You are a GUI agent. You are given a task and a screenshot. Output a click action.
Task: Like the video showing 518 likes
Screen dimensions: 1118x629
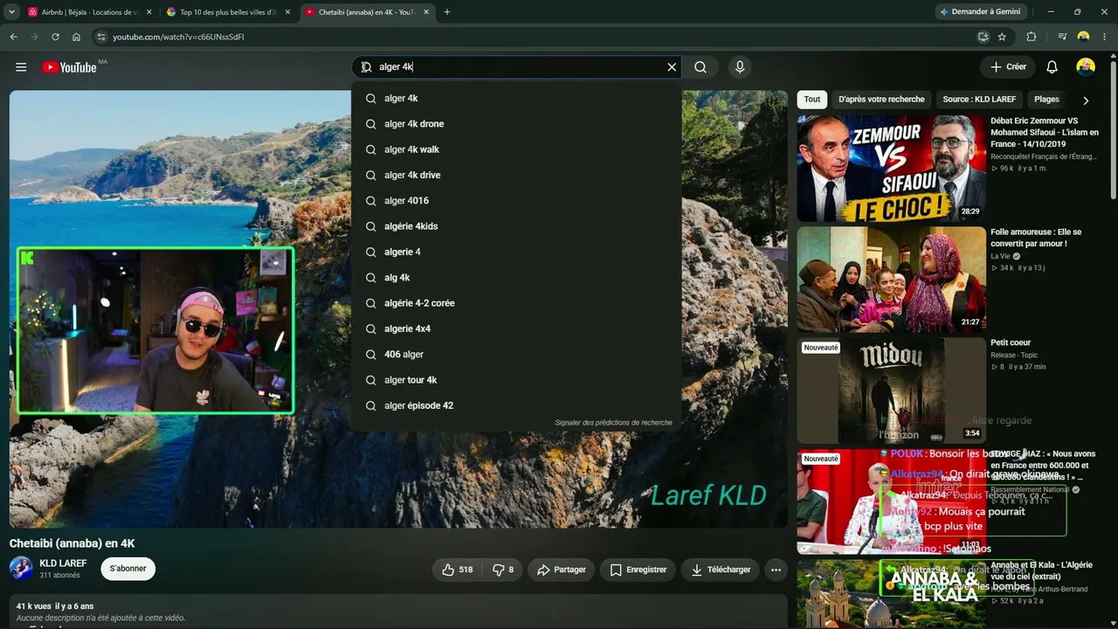tap(458, 570)
